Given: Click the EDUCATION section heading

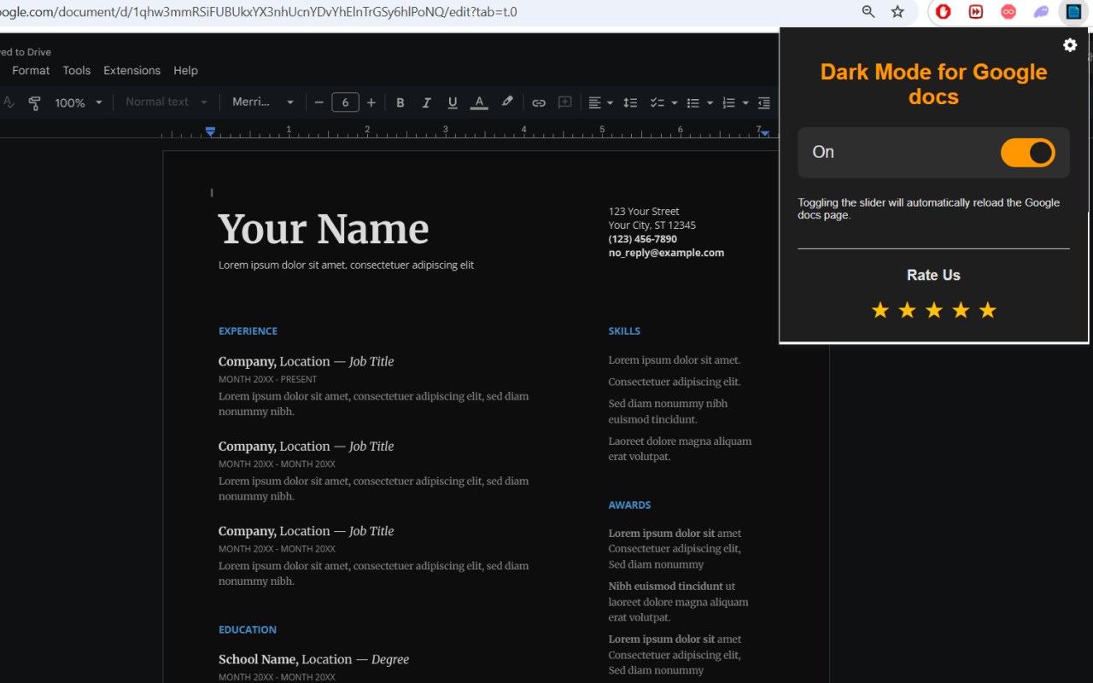Looking at the screenshot, I should (248, 630).
